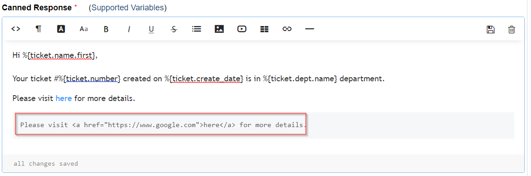Open font size Aa icon

[x=84, y=29]
